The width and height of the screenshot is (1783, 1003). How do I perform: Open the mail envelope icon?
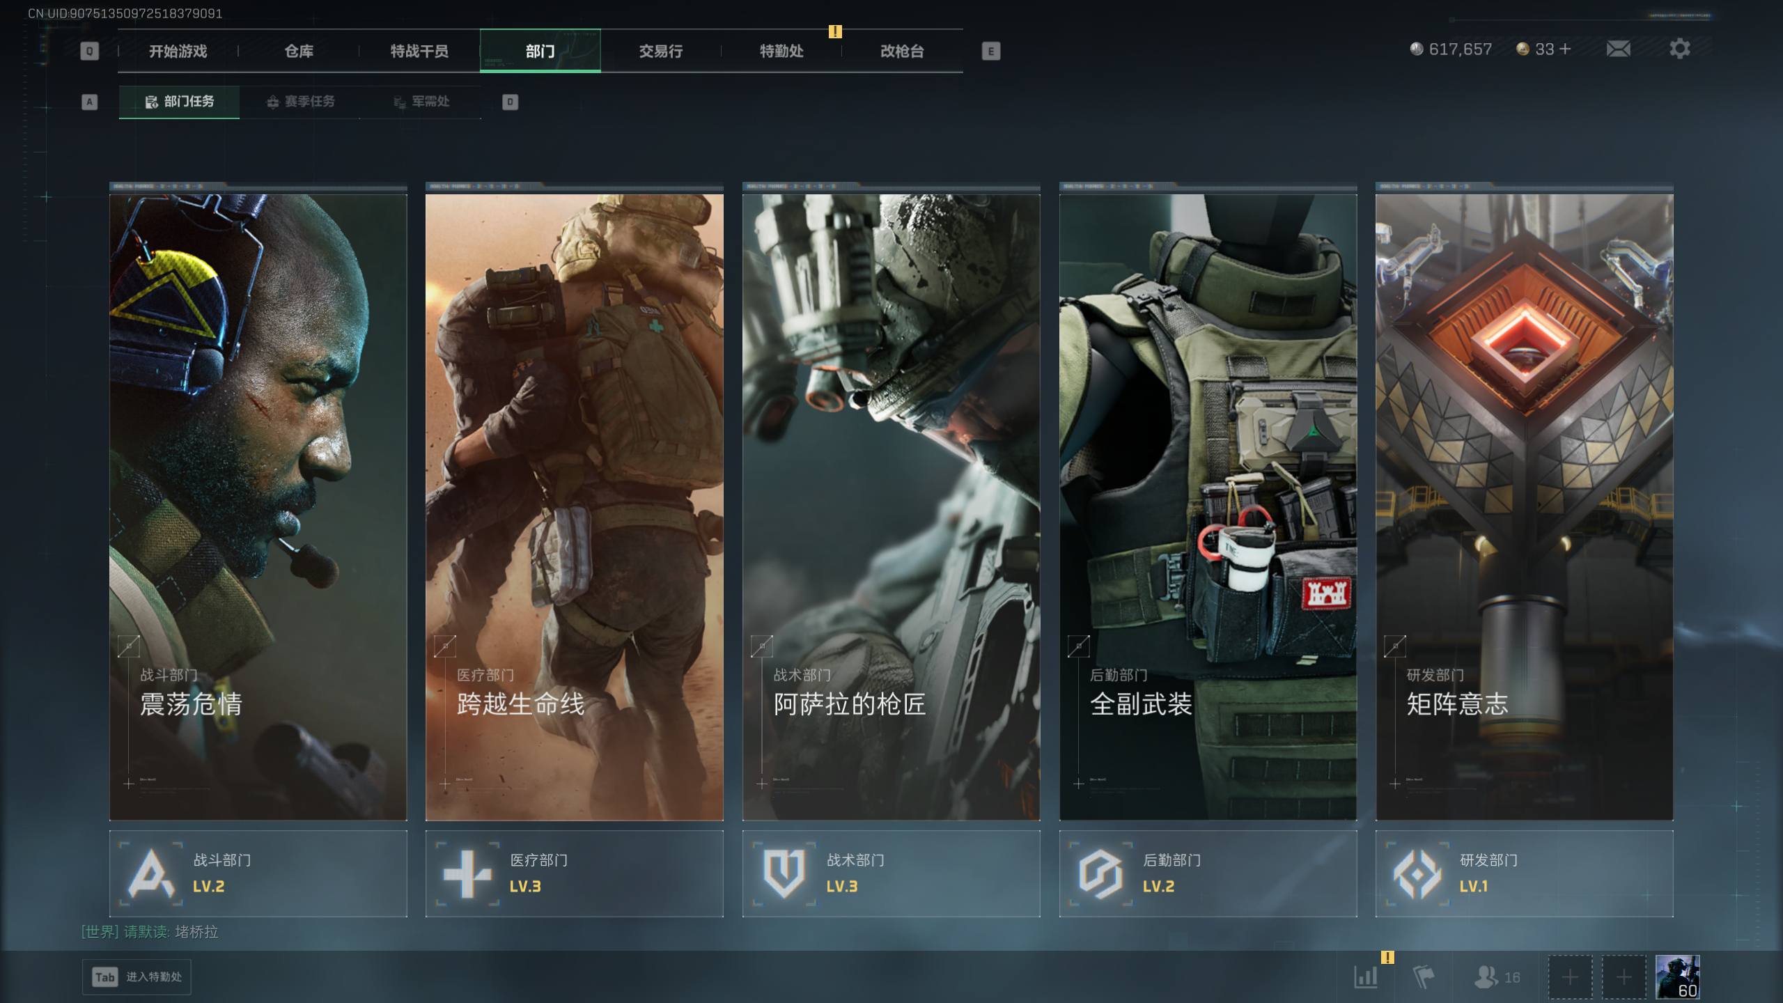(x=1618, y=49)
